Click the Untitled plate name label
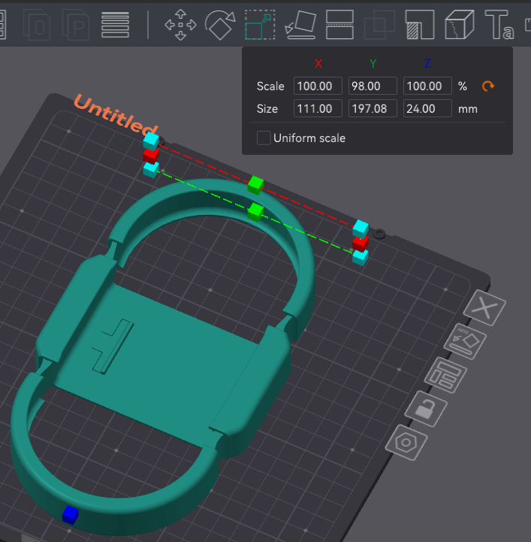This screenshot has height=542, width=531. [x=116, y=114]
